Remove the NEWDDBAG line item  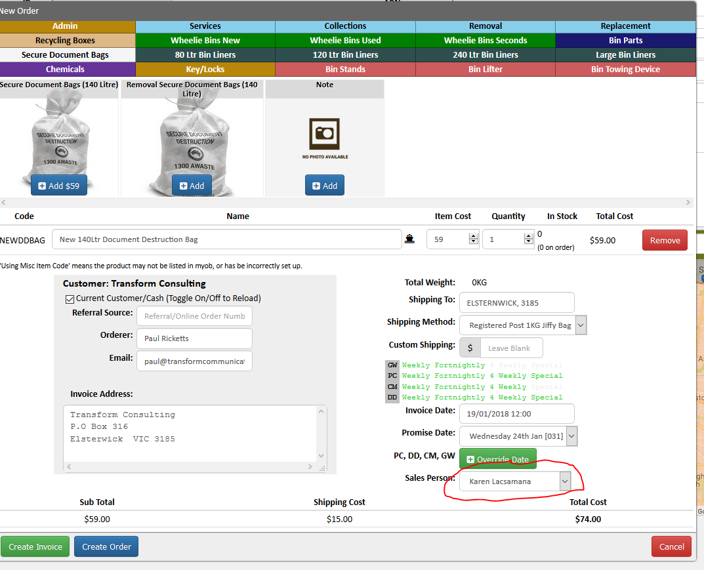[665, 240]
